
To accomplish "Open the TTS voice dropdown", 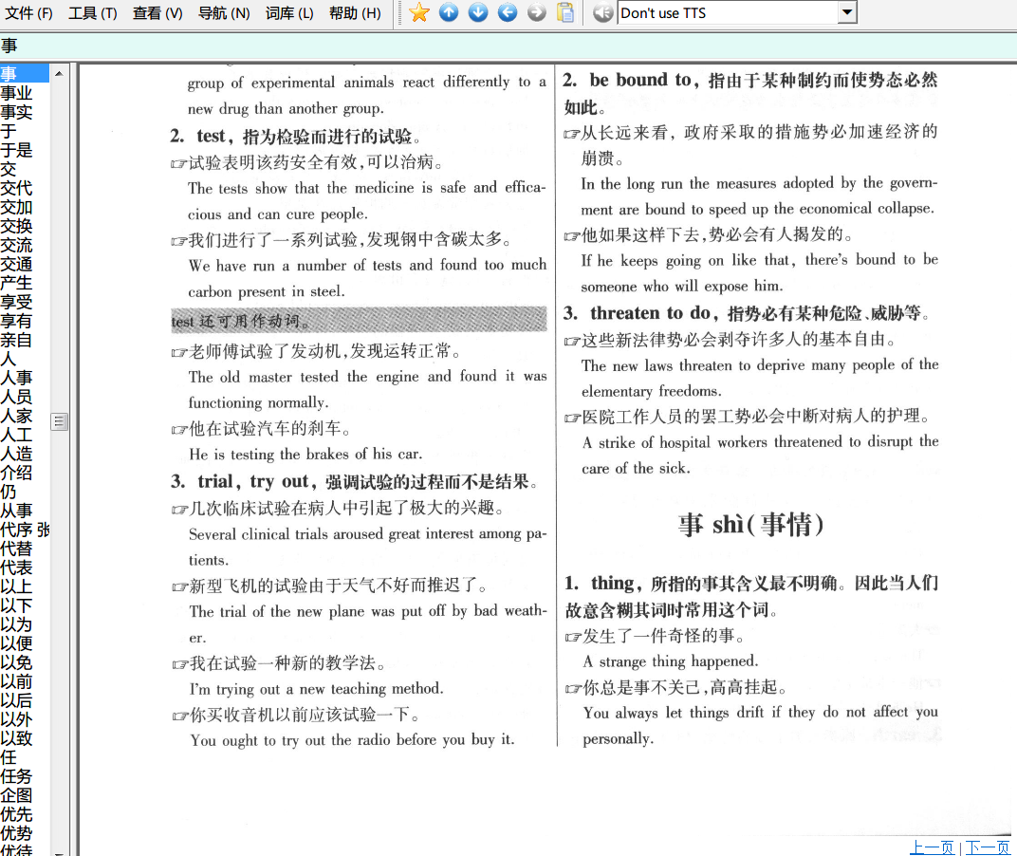I will point(847,12).
